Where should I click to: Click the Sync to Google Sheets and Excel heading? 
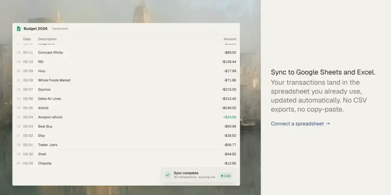point(323,72)
